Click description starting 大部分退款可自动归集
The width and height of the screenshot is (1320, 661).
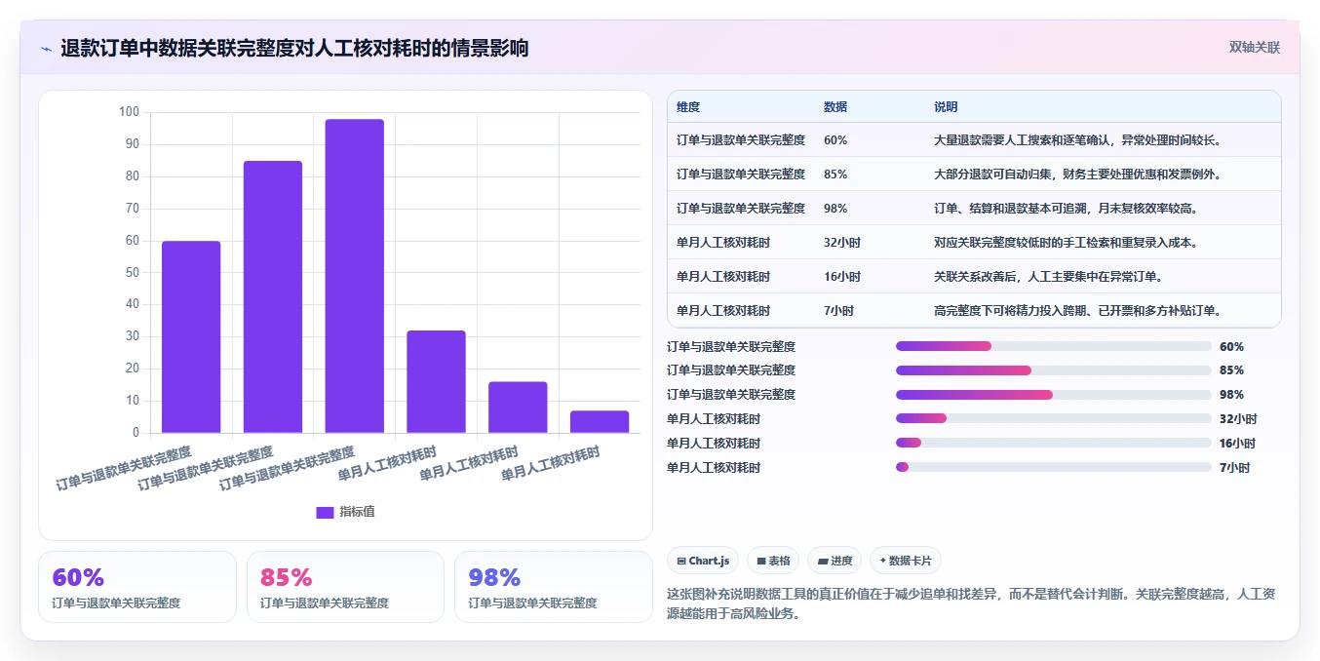pyautogui.click(x=1079, y=175)
